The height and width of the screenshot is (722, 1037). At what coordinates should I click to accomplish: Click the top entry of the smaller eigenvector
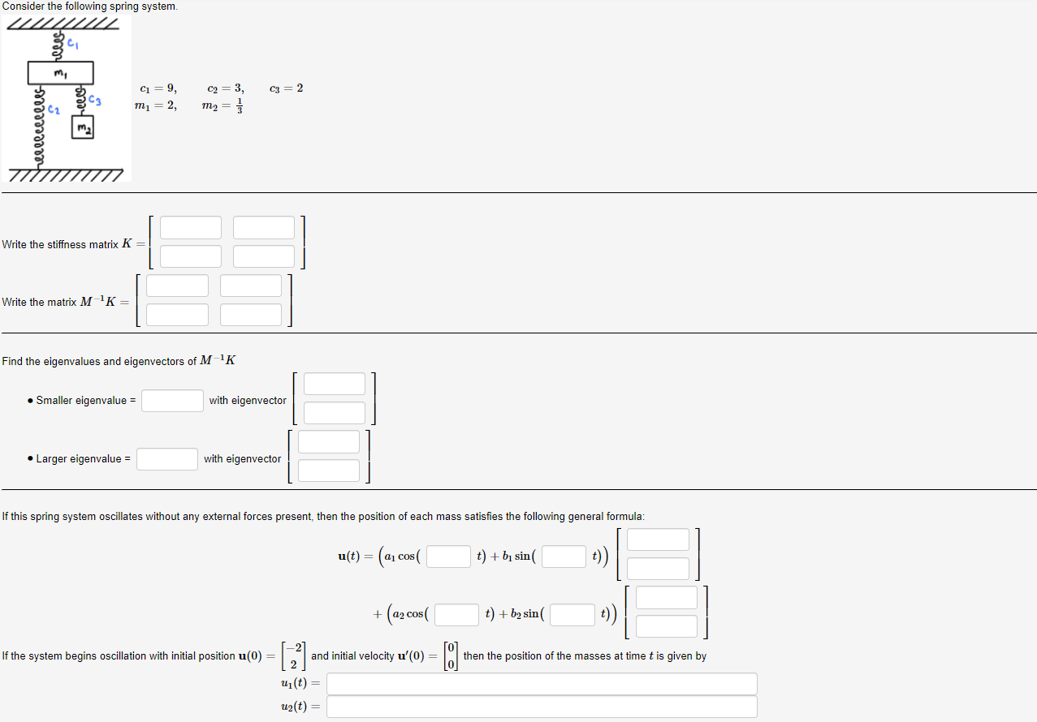click(x=334, y=383)
